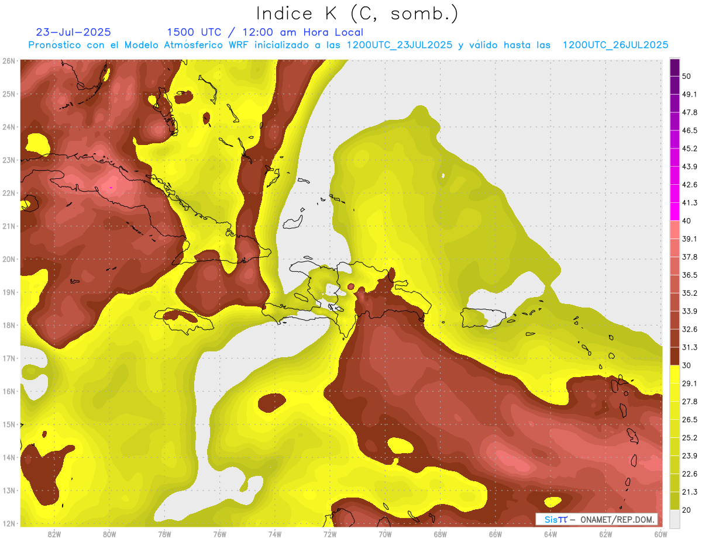Click the "1500 UTC / 12:00 am Hora Local" time text
The height and width of the screenshot is (542, 702).
(265, 33)
